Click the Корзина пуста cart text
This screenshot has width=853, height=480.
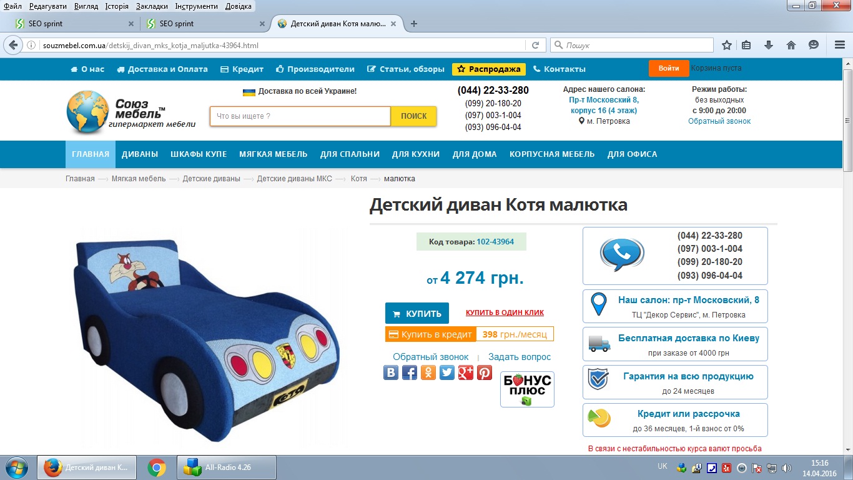716,68
